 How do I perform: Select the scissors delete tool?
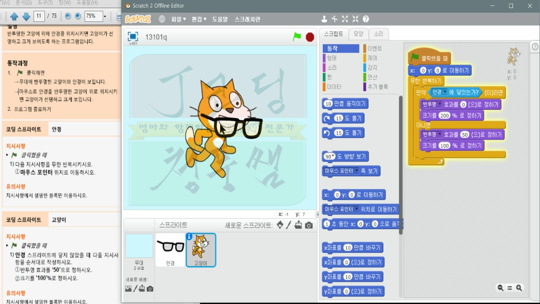335,19
